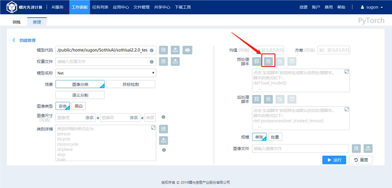The image size is (392, 188).
Task: Click the 费用 link in top bar
Action: 328,7
